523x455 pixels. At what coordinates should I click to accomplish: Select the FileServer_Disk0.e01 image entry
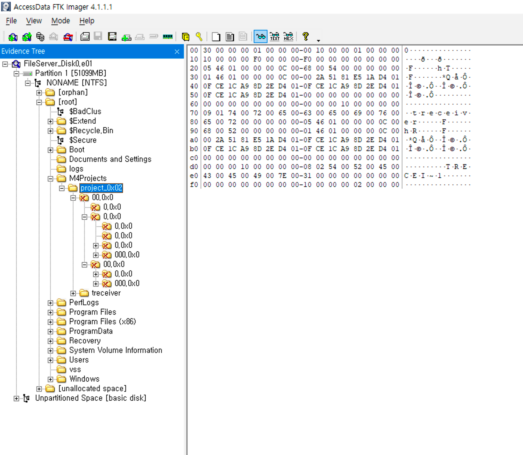click(58, 64)
